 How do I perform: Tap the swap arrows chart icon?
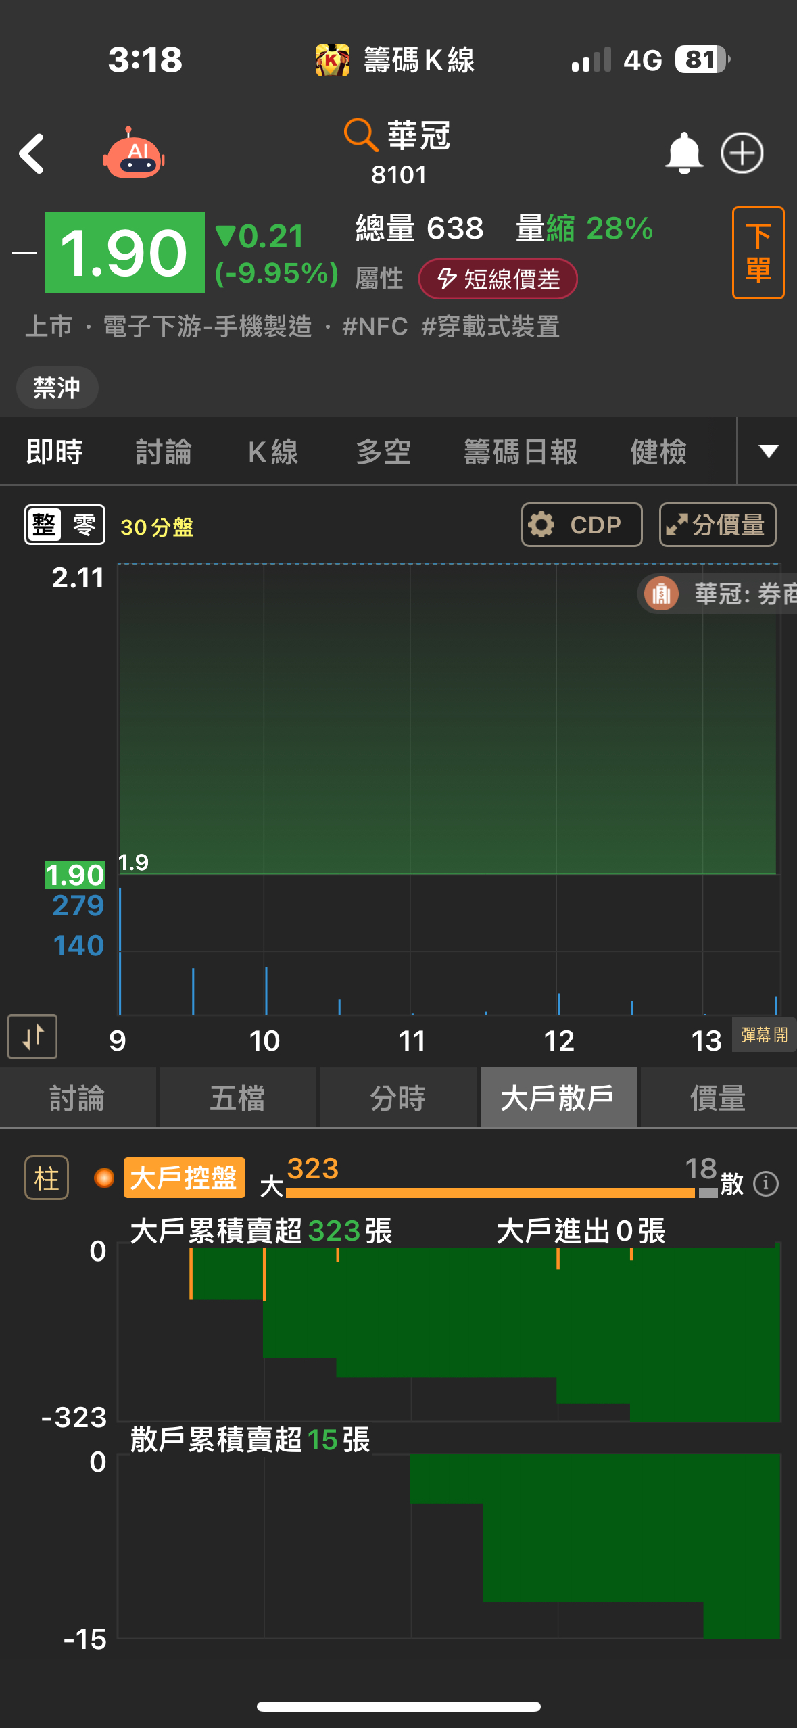pos(32,1036)
